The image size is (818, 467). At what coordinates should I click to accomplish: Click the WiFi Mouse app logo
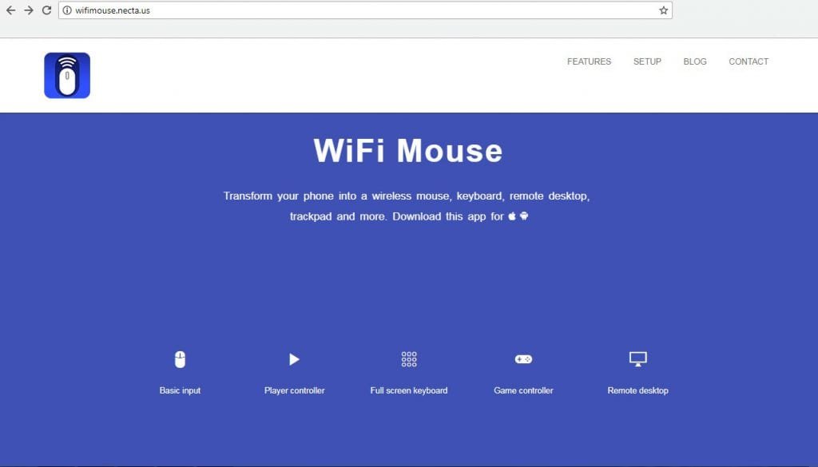coord(67,74)
